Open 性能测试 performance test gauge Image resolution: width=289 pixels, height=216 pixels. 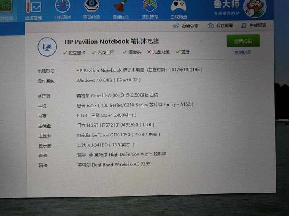tap(63, 9)
